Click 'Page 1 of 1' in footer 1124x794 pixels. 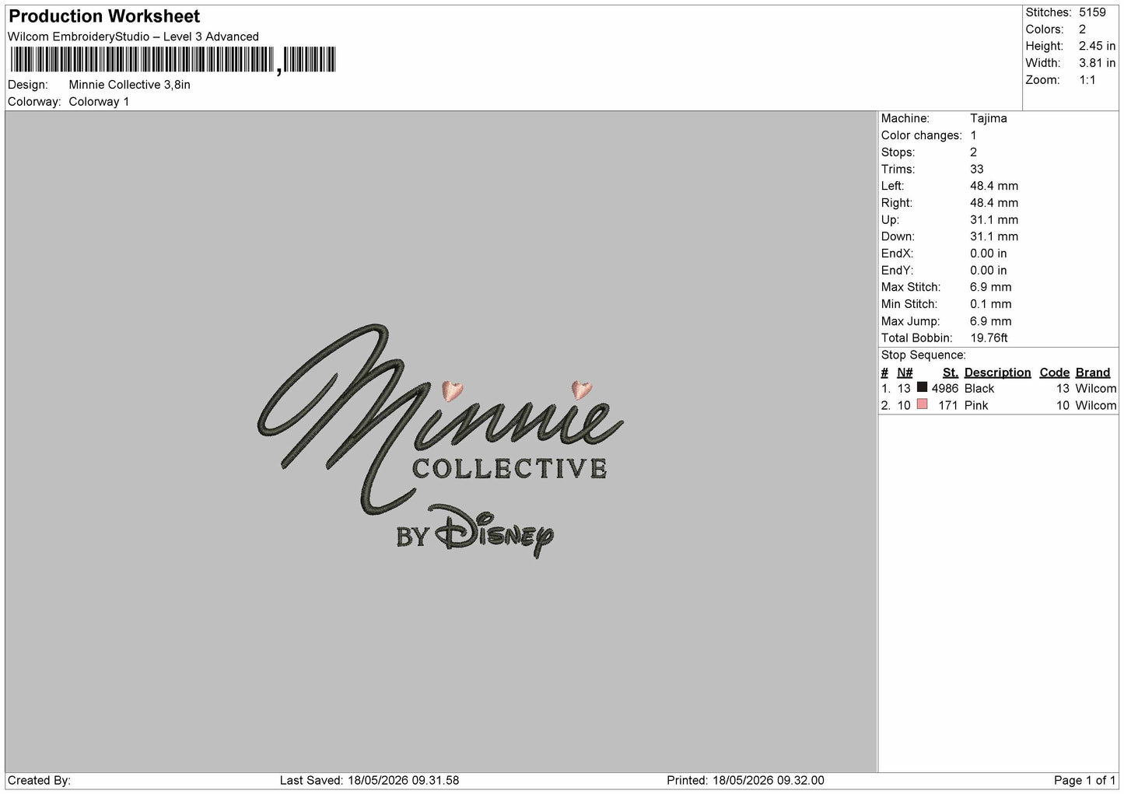click(x=1084, y=780)
